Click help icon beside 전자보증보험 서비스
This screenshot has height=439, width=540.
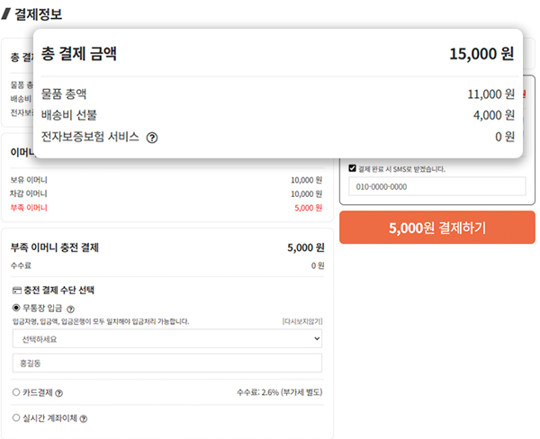(152, 138)
